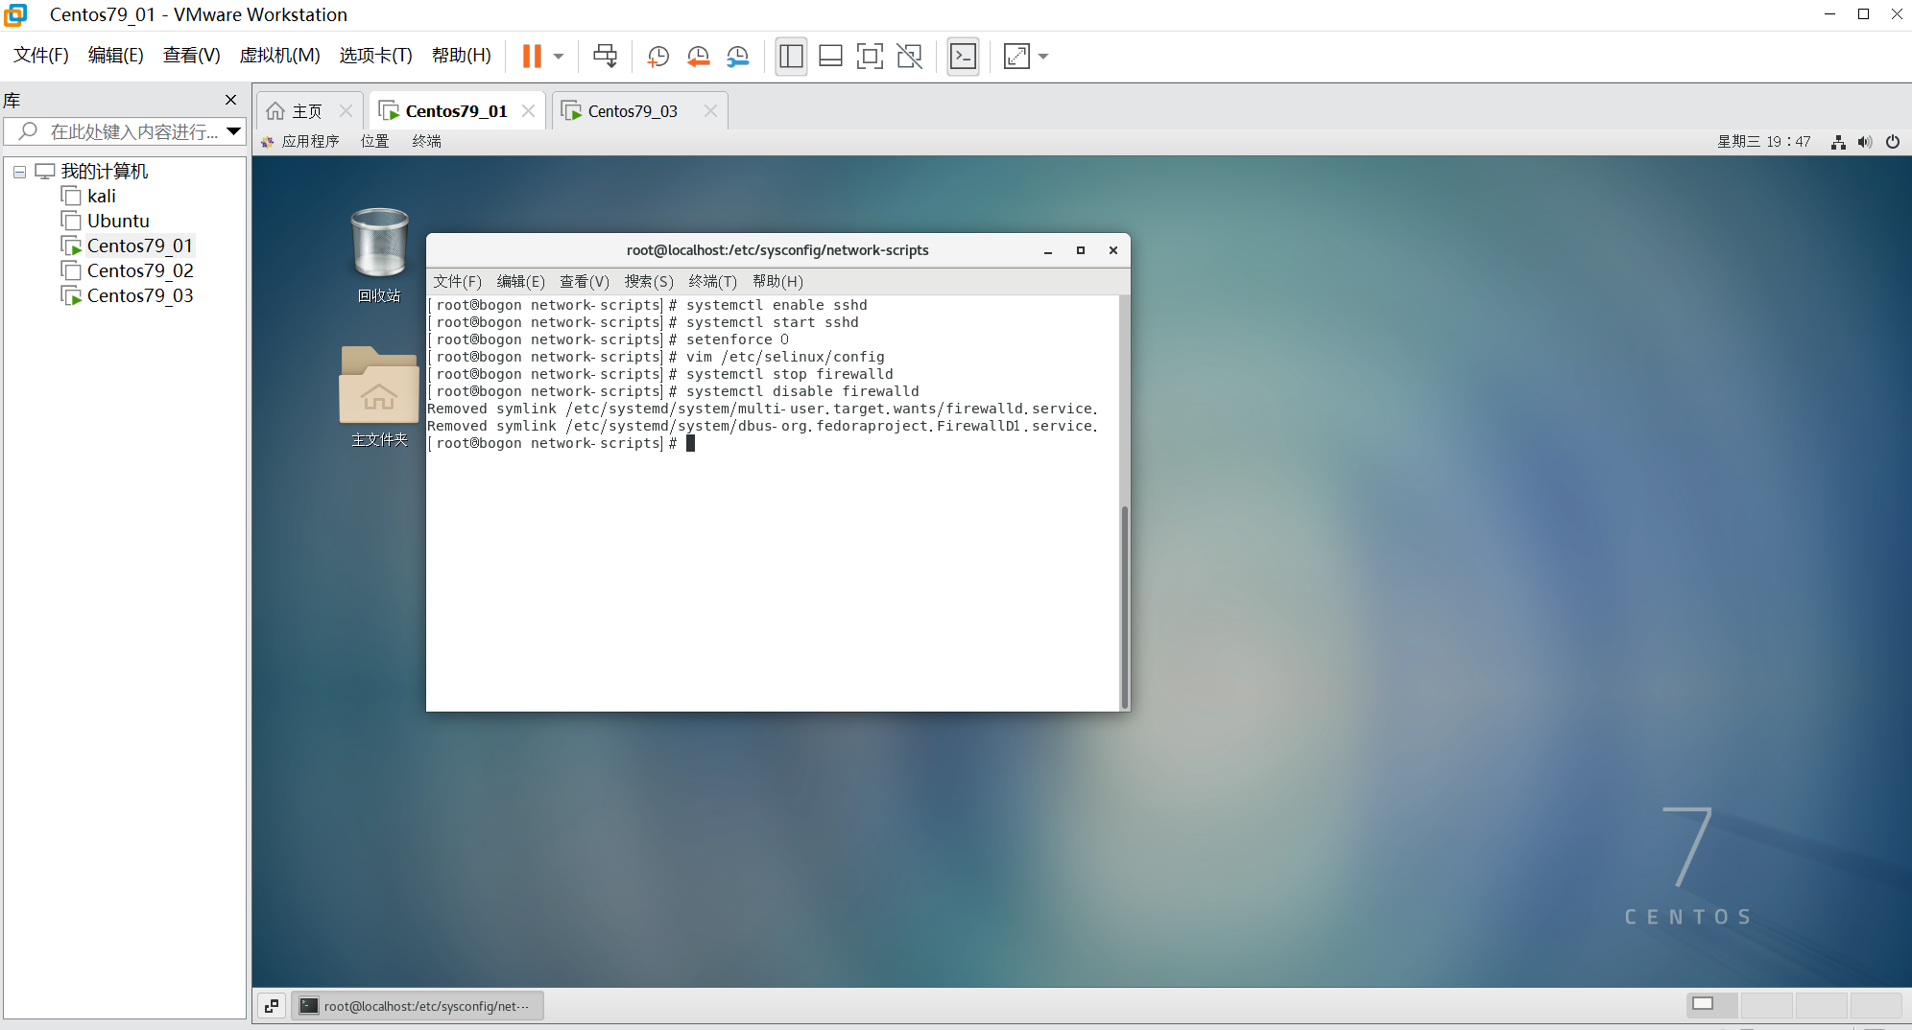This screenshot has height=1030, width=1912.
Task: Click the send Ctrl+Alt+Del toolbar icon
Action: coord(606,57)
